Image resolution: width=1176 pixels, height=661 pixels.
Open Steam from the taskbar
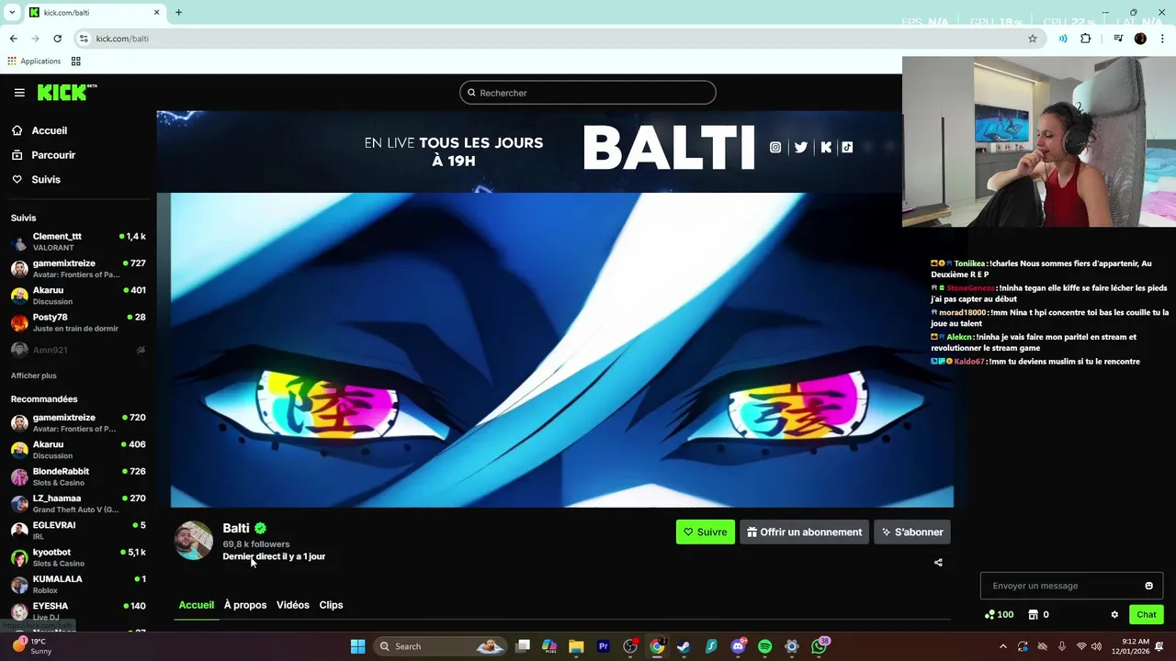684,646
